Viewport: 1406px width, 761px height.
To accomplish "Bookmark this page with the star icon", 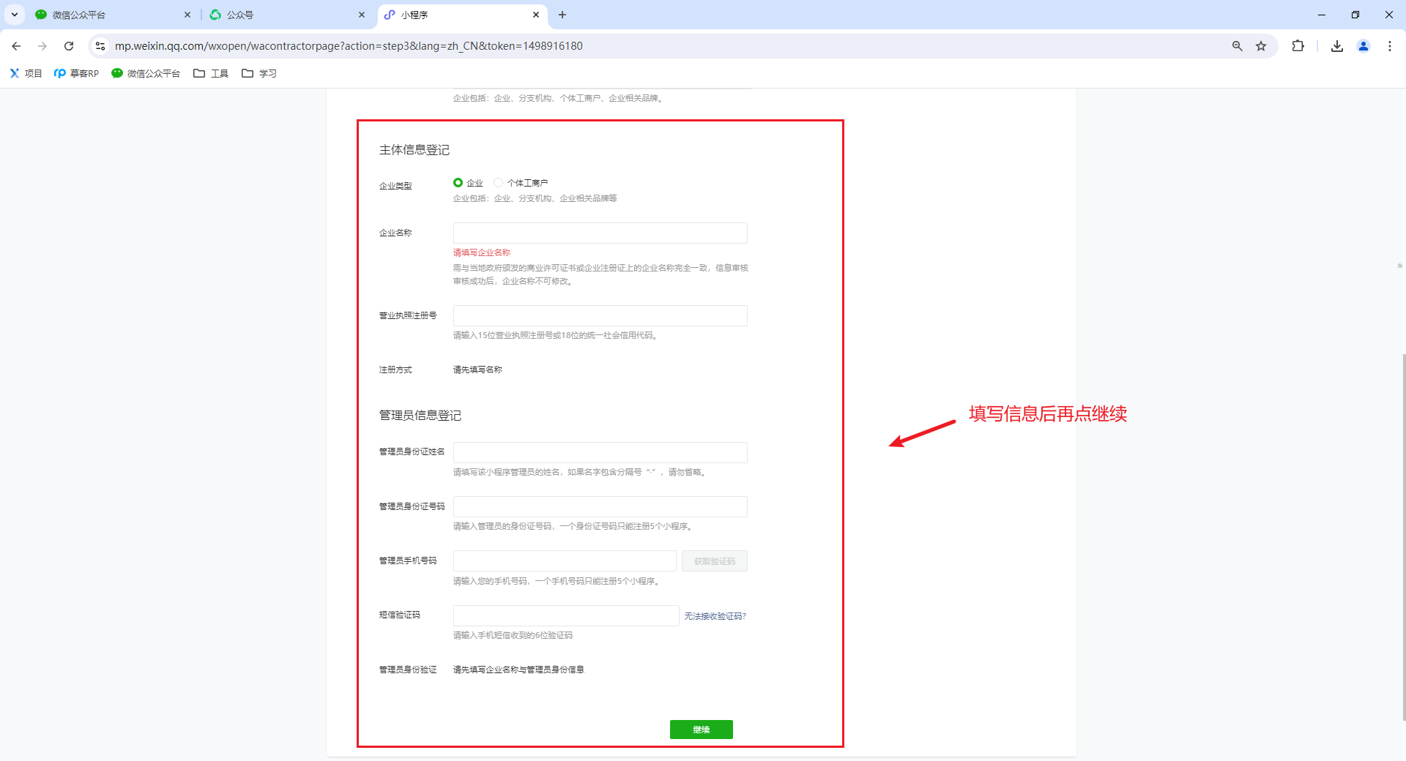I will [1261, 46].
